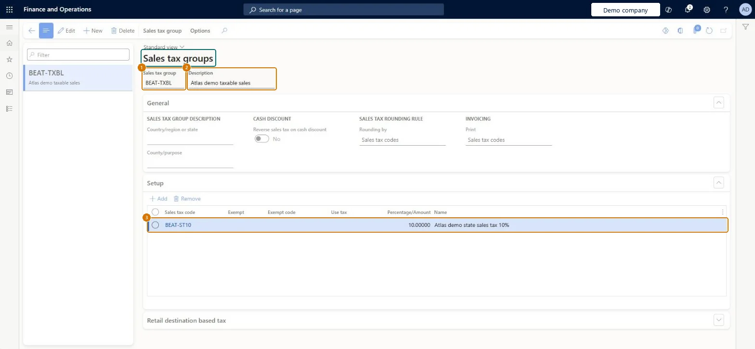
Task: Open the Print dropdown under Invoicing
Action: pos(508,140)
